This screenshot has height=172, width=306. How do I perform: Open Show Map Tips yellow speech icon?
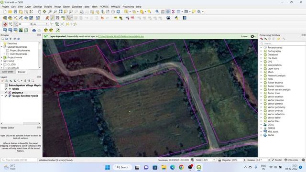click(194, 11)
